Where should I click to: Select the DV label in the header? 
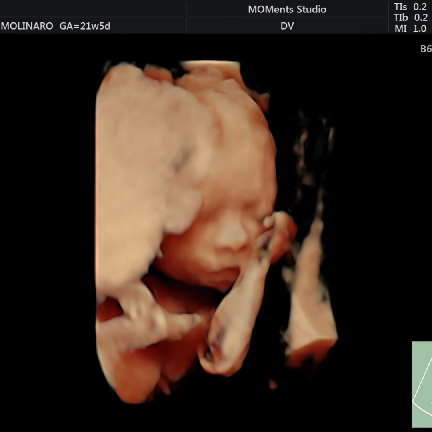(287, 26)
